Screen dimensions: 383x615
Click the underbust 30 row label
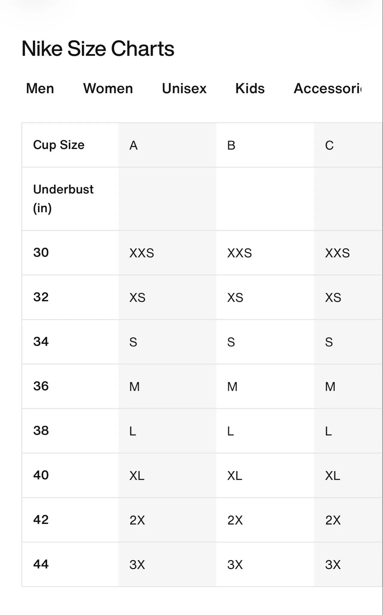pos(41,253)
